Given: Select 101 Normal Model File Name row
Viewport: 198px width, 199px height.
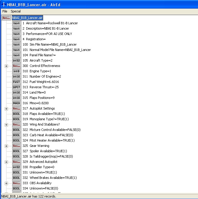Looking at the screenshot, I should [x=57, y=50].
